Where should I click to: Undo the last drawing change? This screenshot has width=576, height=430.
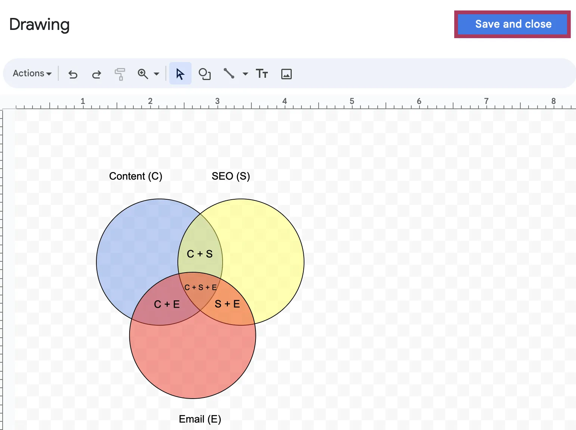73,74
